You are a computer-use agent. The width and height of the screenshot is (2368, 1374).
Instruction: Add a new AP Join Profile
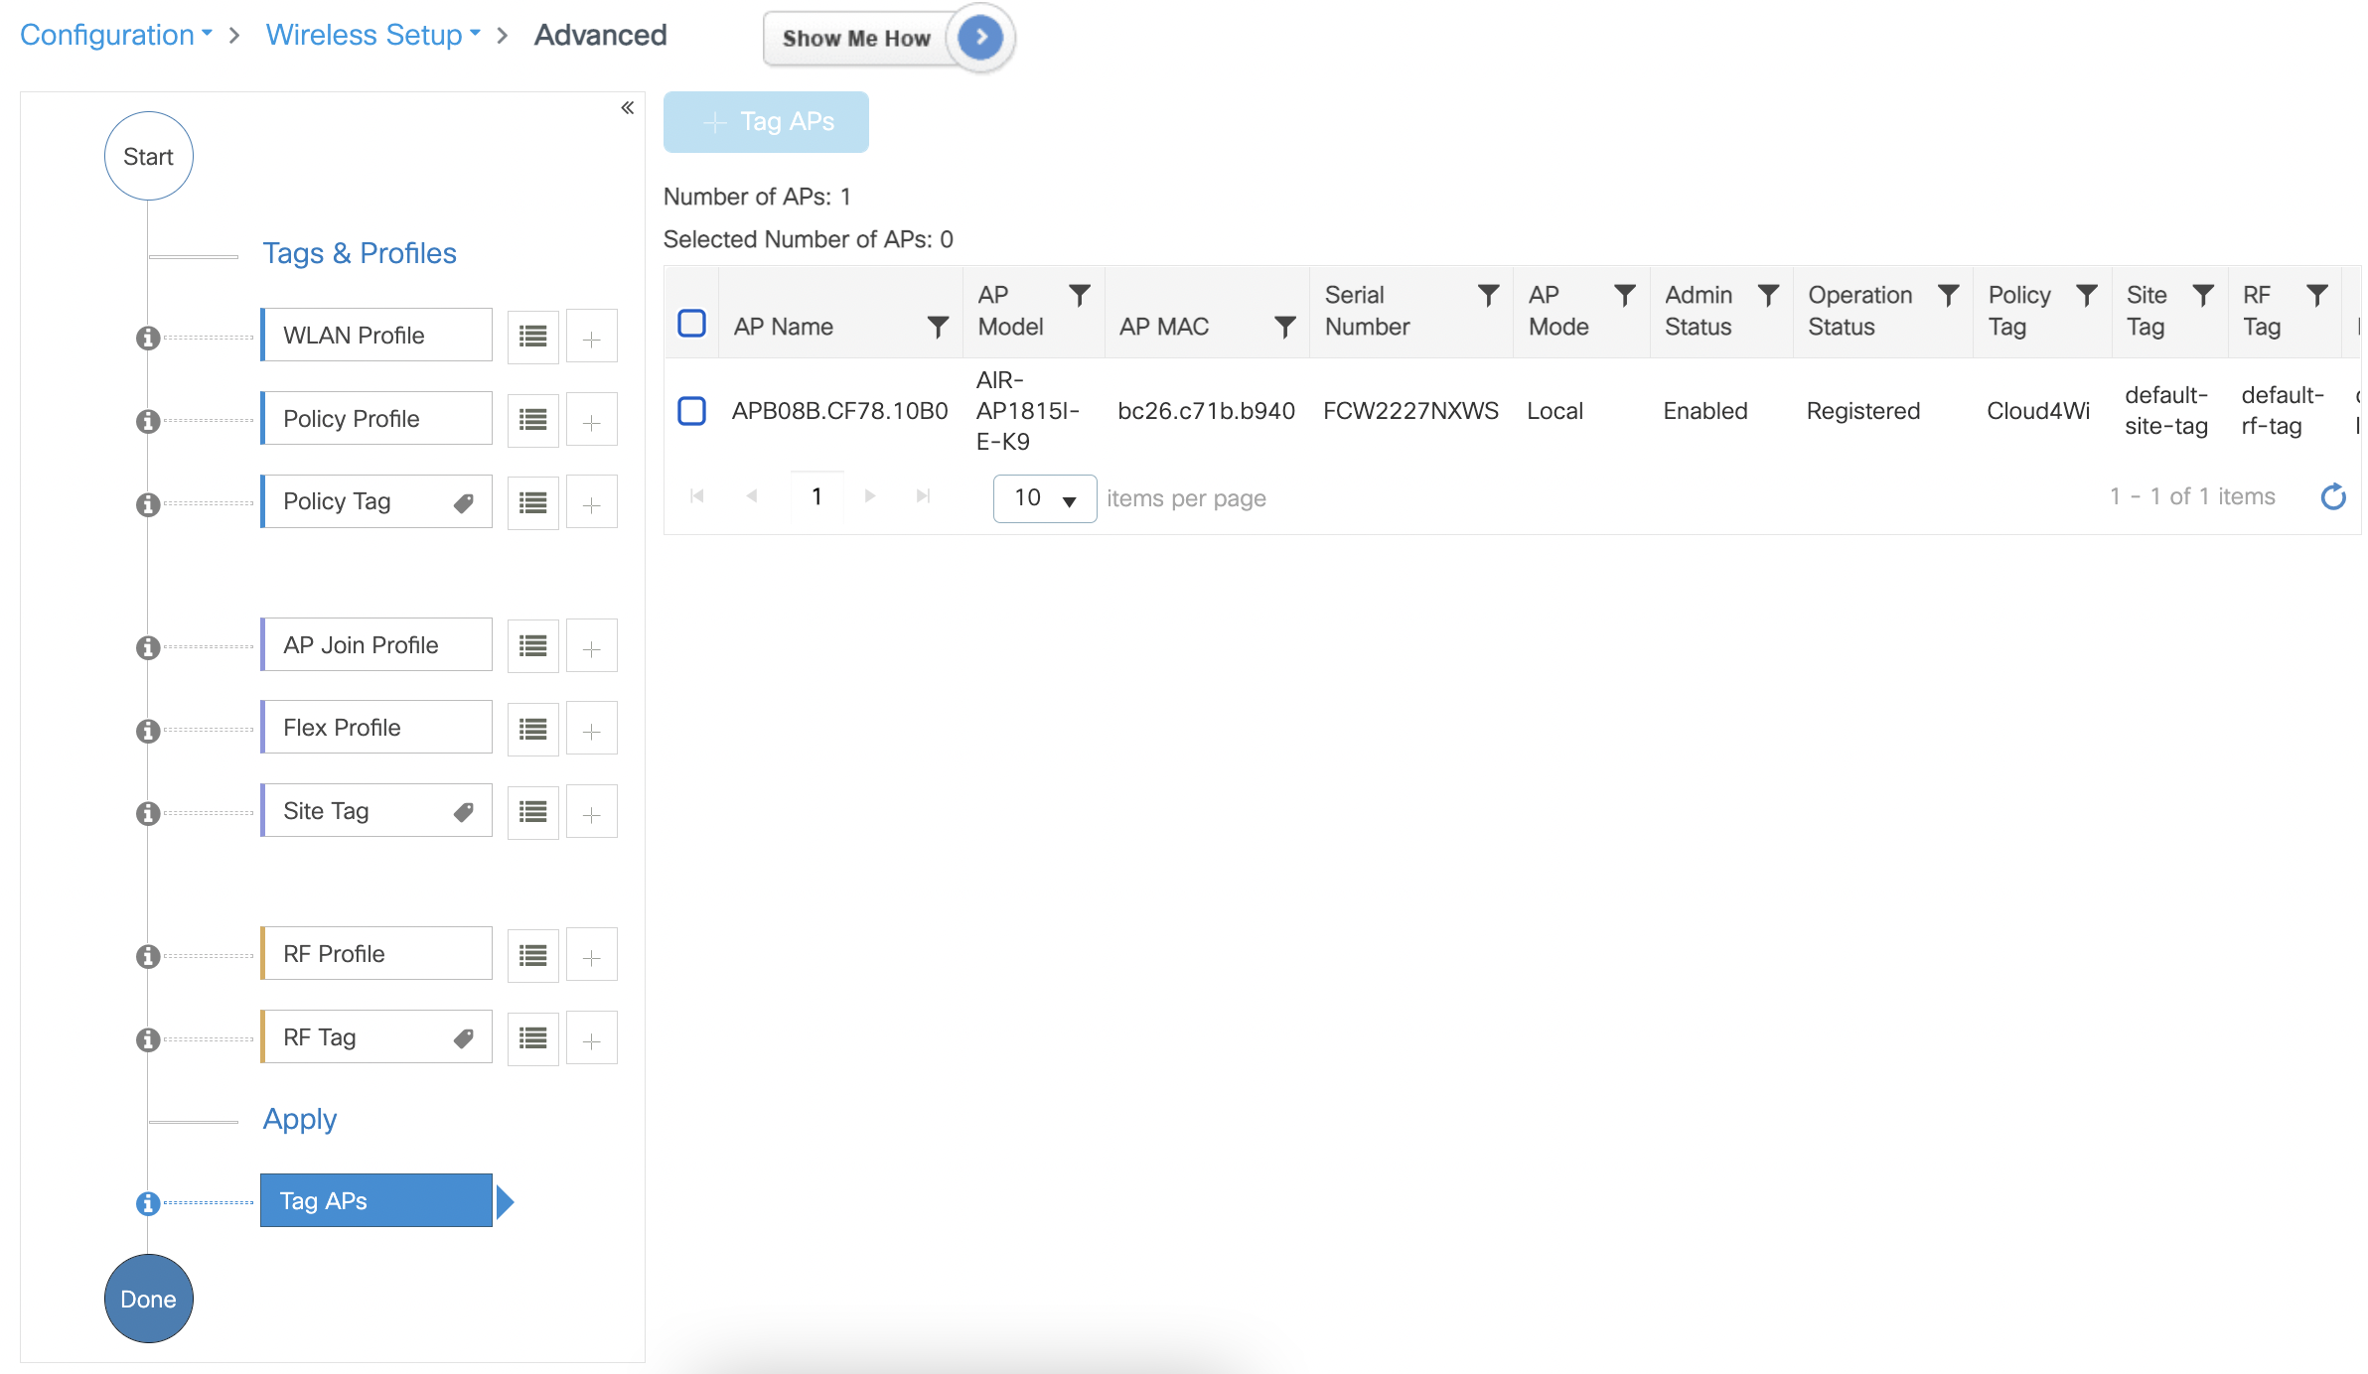592,646
